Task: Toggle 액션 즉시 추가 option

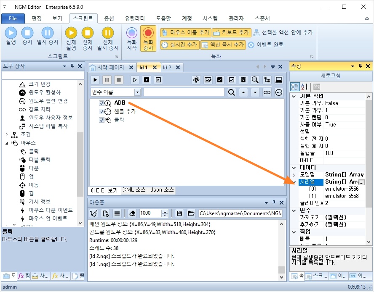Action: click(223, 45)
